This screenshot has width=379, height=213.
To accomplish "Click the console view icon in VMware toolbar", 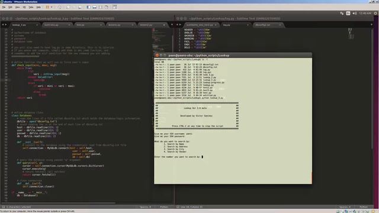I will point(115,7).
